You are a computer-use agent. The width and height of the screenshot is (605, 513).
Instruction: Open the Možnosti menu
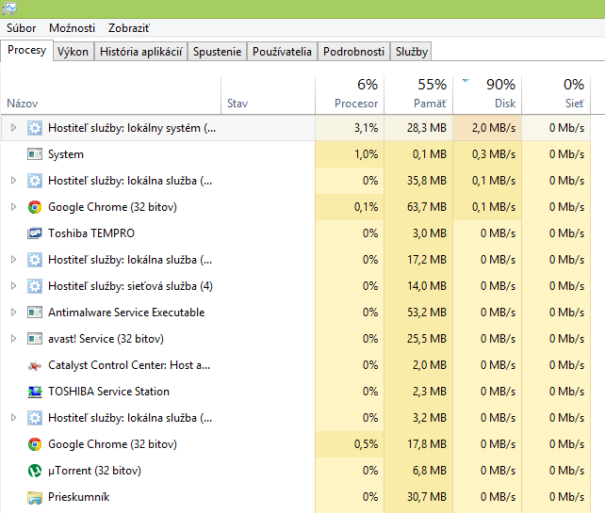click(x=72, y=28)
